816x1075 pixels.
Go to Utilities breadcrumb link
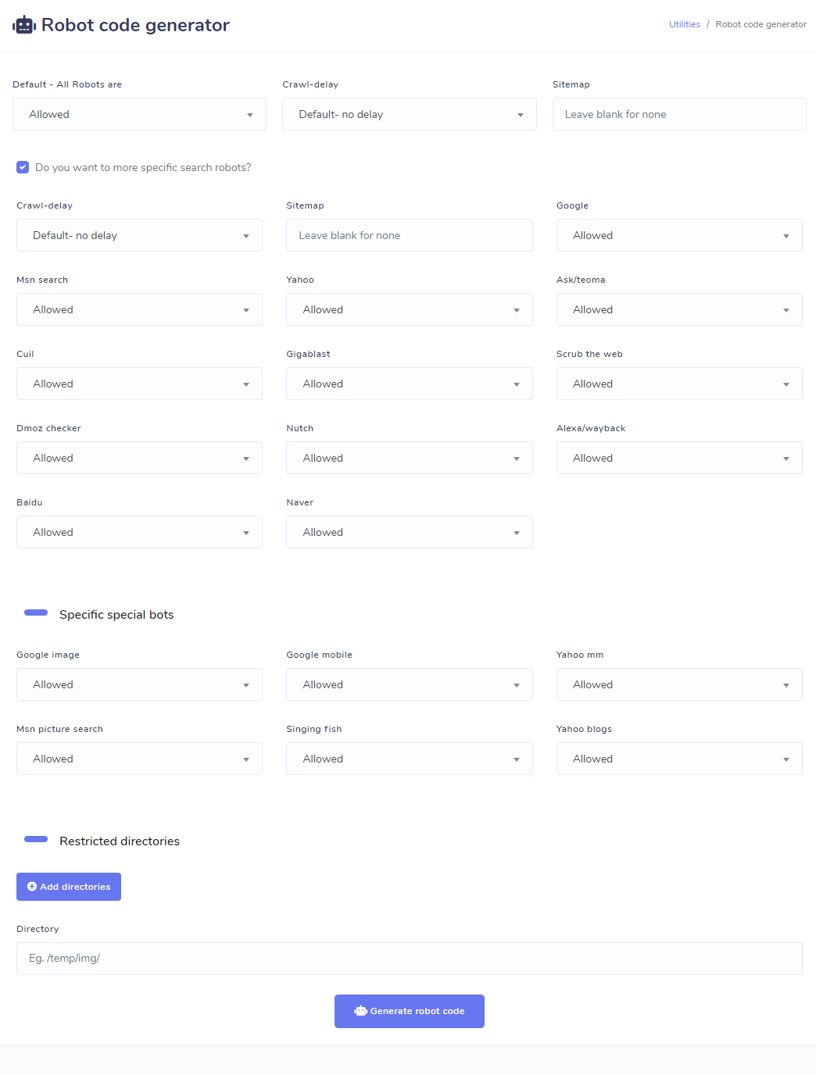click(684, 24)
